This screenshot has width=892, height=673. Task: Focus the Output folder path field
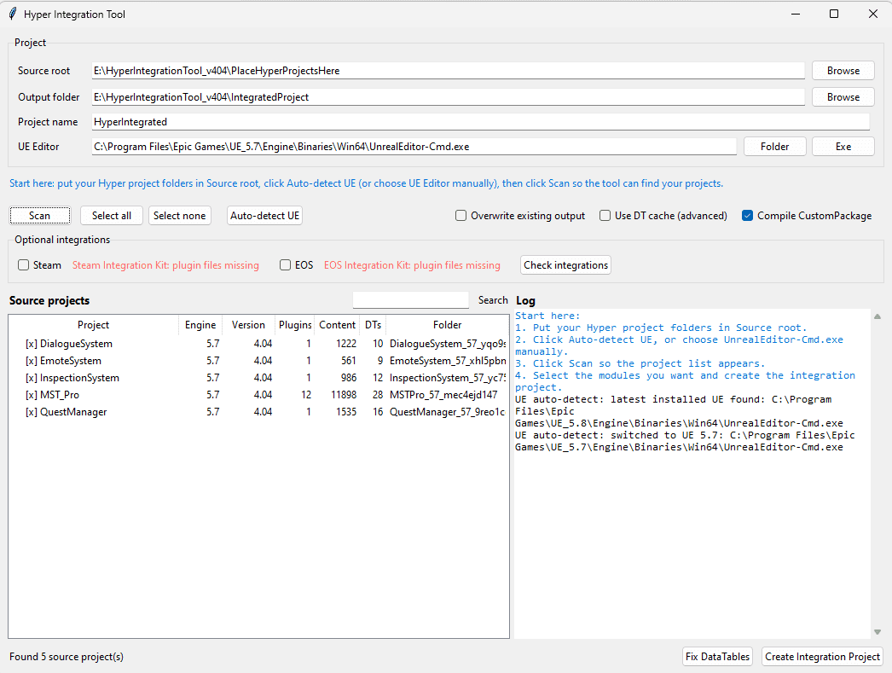pos(448,97)
